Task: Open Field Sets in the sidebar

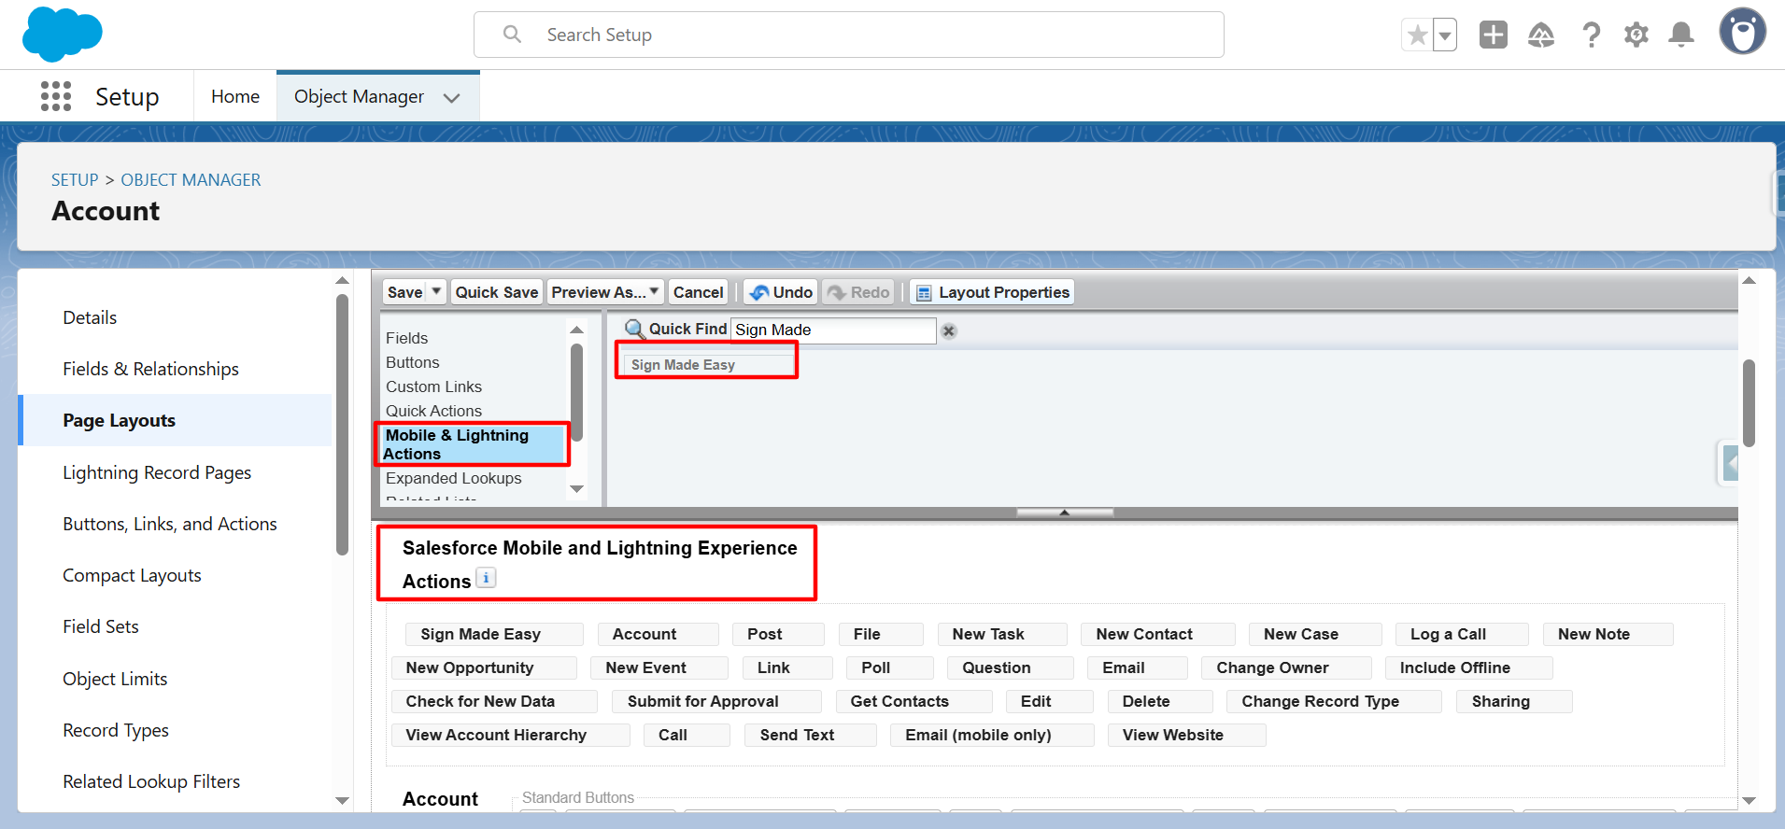Action: point(101,626)
